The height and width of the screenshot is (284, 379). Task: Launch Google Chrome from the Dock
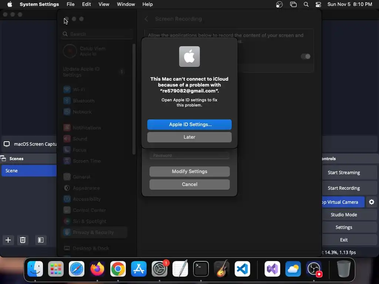click(118, 269)
